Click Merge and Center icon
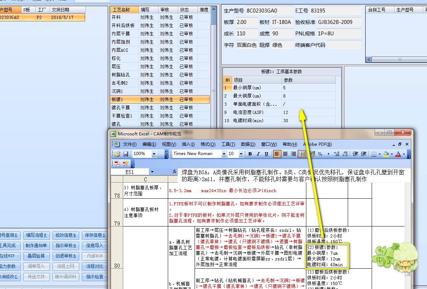The height and width of the screenshot is (289, 427). pos(301,154)
